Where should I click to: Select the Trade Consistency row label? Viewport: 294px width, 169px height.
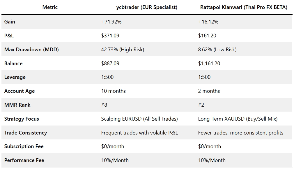coord(26,133)
